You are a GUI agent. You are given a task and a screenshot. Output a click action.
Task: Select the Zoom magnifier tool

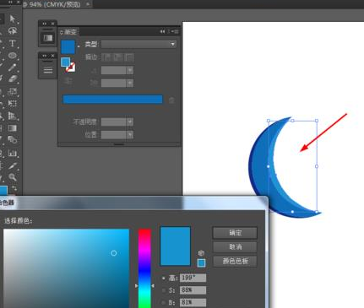(x=13, y=177)
